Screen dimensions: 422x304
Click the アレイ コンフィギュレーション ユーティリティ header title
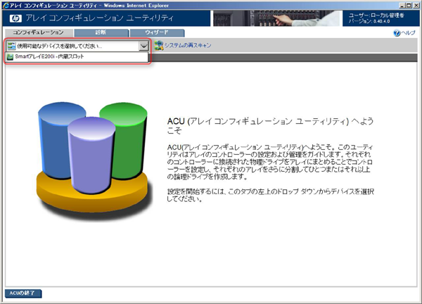pos(100,18)
